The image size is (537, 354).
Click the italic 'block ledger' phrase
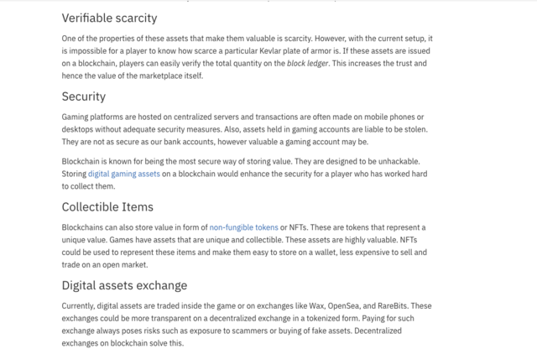coord(308,64)
